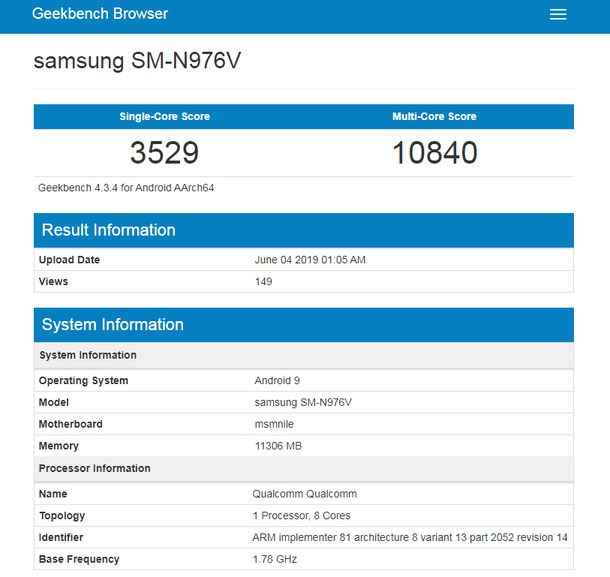Screen dimensions: 610x577
Task: Select the Processor Information subheader row
Action: [304, 468]
